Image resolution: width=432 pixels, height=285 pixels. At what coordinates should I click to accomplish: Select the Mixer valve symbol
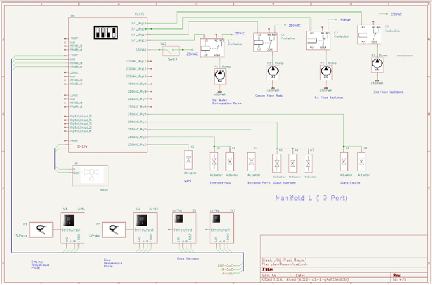[x=90, y=176]
